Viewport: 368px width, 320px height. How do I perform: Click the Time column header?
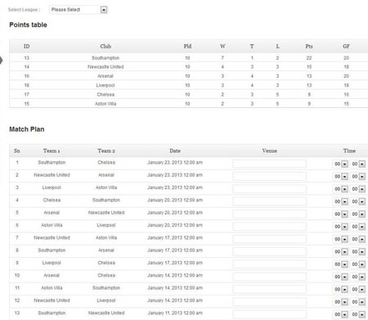(349, 151)
